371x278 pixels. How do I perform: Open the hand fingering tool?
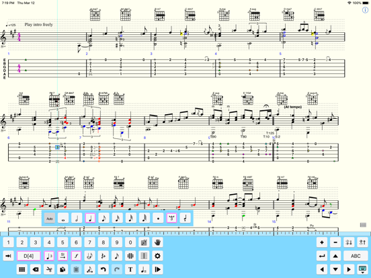(x=157, y=242)
